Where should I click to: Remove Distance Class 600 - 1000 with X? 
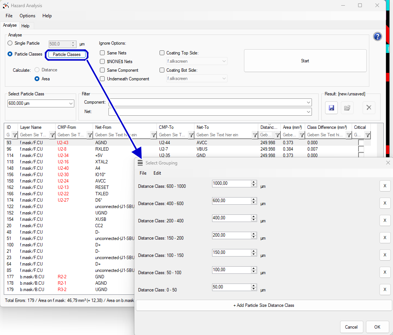click(x=385, y=186)
